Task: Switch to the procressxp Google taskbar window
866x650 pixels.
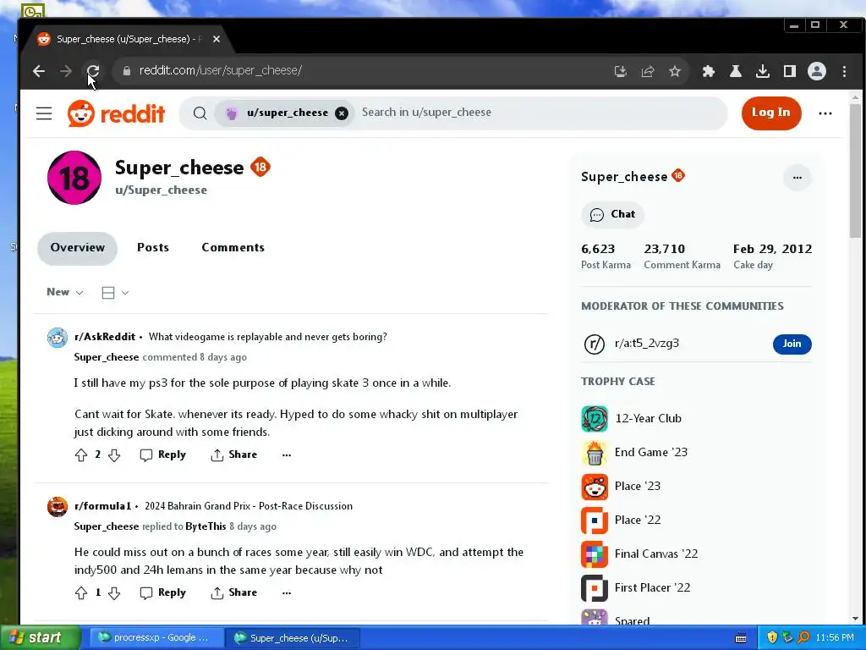Action: pos(156,638)
